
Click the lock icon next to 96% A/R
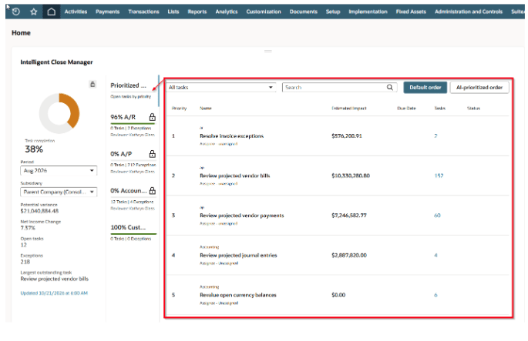pos(152,117)
